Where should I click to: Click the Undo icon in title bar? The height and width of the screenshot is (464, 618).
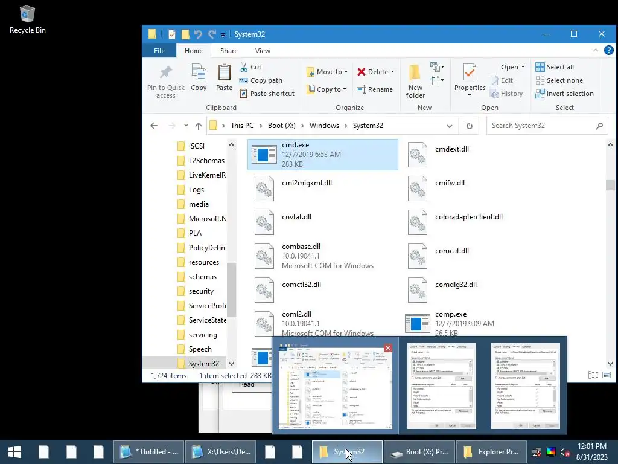point(198,34)
